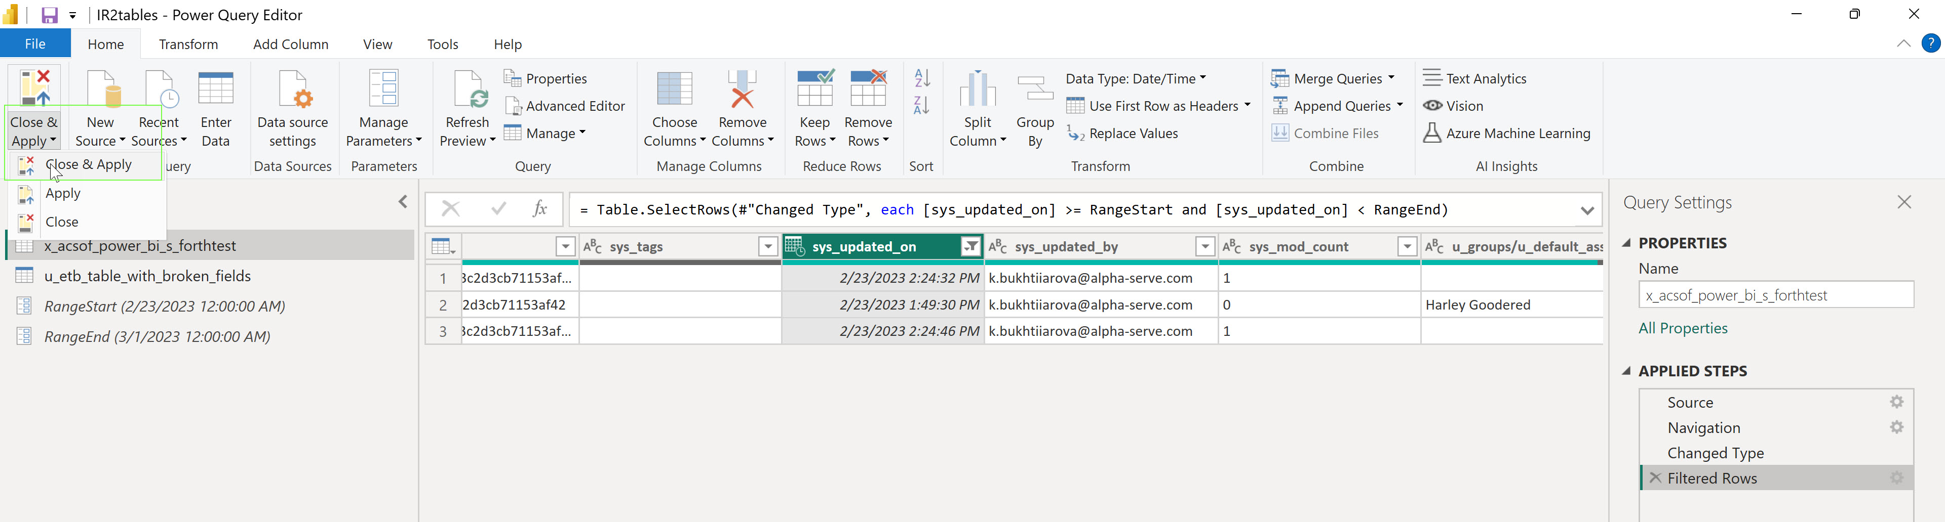This screenshot has width=1945, height=522.
Task: Toggle the sys_updated_on column filter
Action: click(970, 247)
